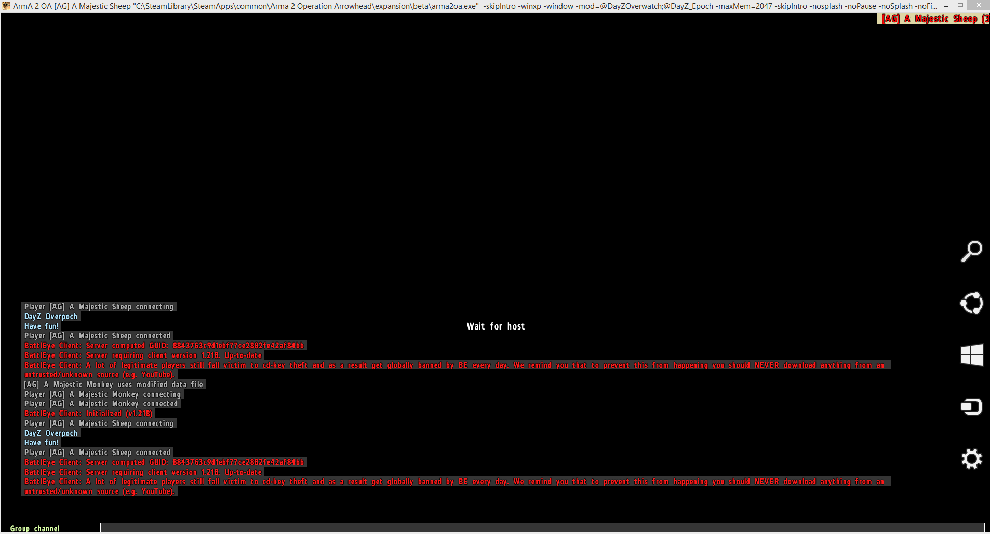Minimize the Arma 2 OA window
The image size is (990, 534).
(x=946, y=6)
